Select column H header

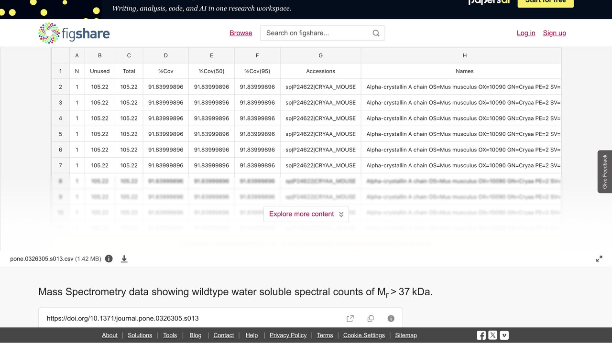point(461,55)
